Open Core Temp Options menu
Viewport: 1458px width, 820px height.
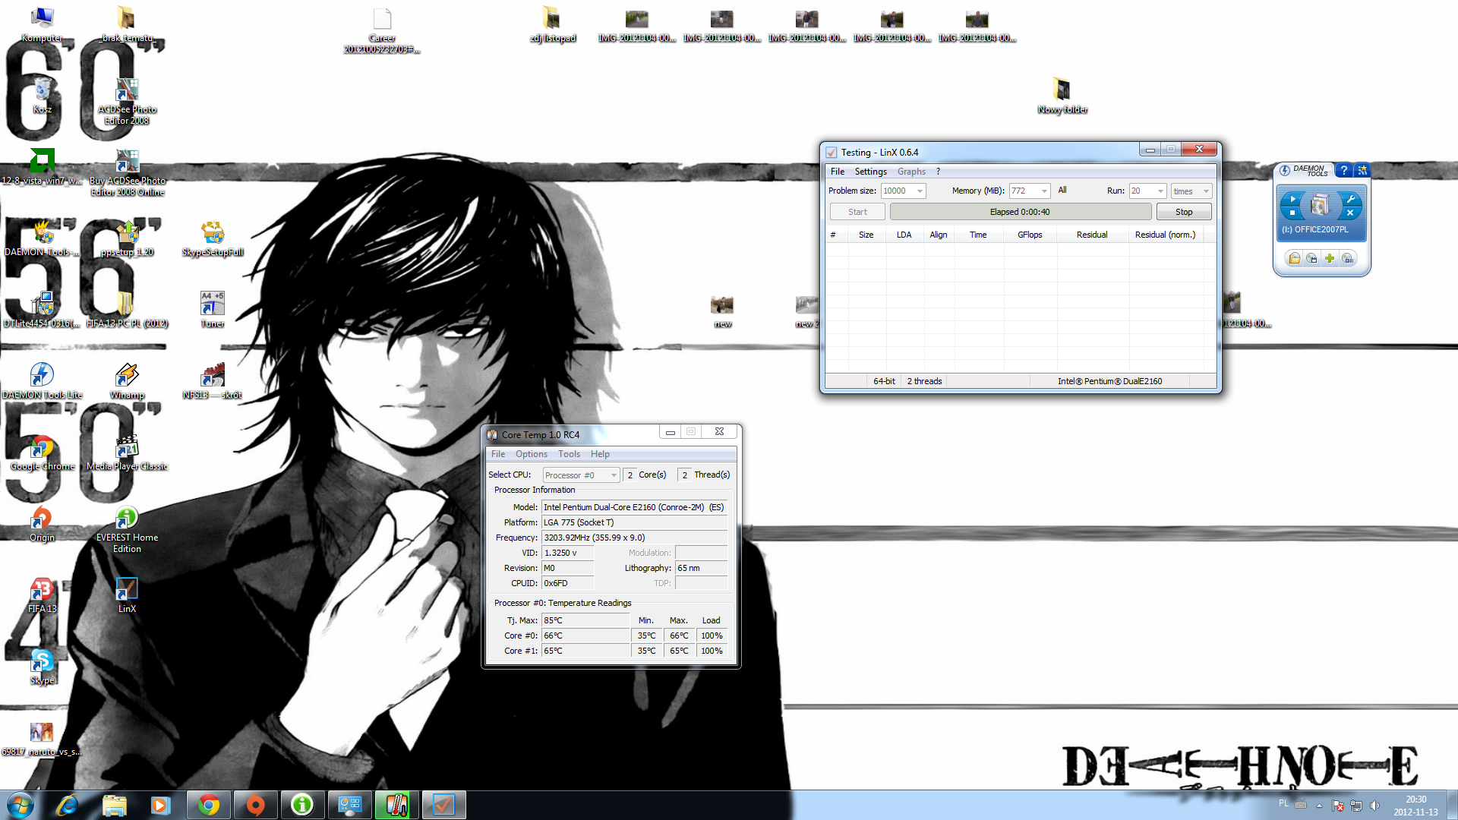click(x=531, y=454)
